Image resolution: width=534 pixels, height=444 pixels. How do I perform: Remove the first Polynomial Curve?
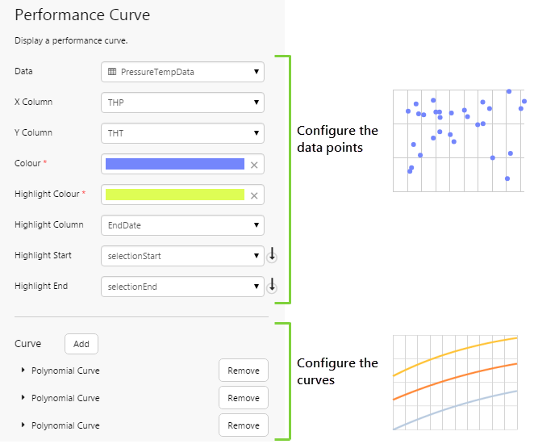pos(243,371)
